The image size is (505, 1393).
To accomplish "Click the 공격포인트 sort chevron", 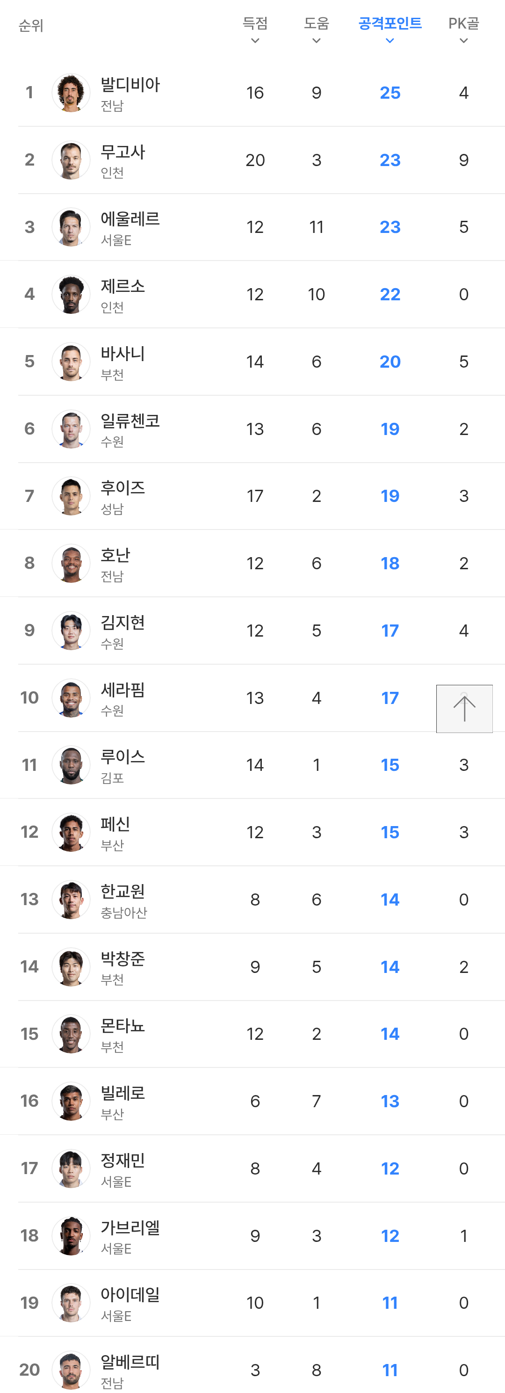I will coord(390,41).
